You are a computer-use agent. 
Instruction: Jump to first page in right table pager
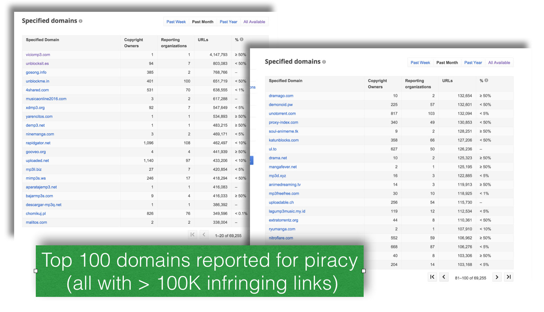[432, 277]
